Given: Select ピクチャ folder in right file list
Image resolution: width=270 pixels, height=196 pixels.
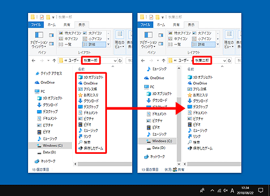Looking at the screenshot, I should click(195, 119).
